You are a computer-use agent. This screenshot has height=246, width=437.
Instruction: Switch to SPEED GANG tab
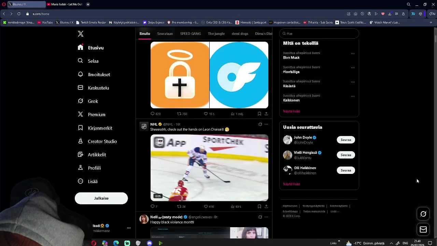click(191, 33)
